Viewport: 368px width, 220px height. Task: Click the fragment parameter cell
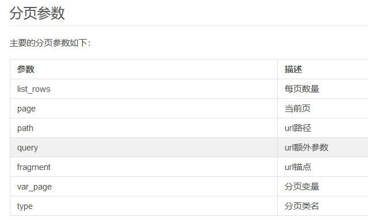coord(144,167)
